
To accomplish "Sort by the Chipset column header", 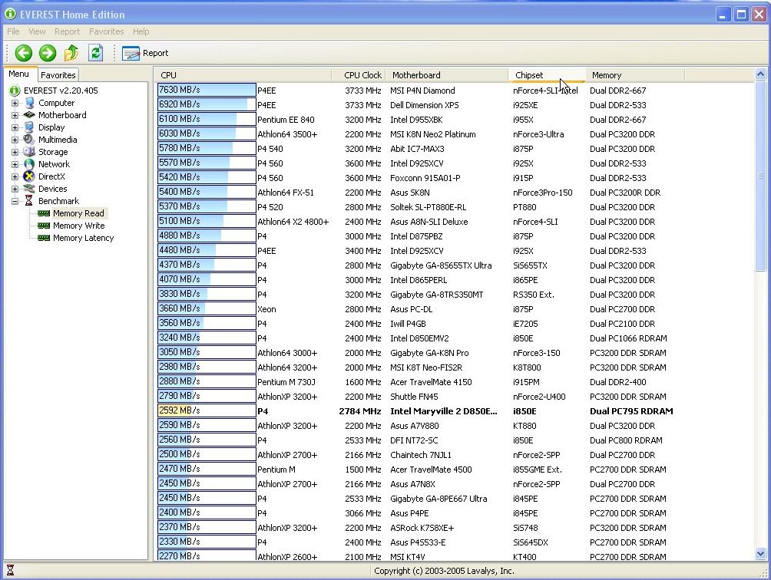I will (x=547, y=75).
